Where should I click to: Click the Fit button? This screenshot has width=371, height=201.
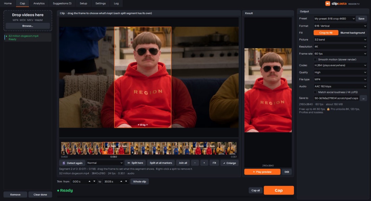(x=214, y=163)
